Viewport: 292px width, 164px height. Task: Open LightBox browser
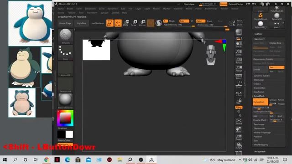pos(81,23)
